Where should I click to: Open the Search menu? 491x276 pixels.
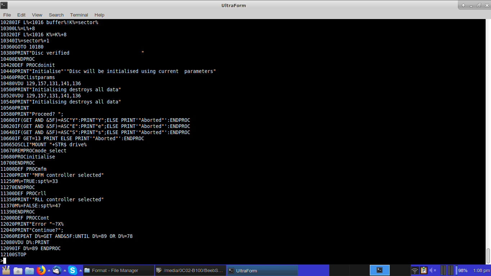click(56, 15)
